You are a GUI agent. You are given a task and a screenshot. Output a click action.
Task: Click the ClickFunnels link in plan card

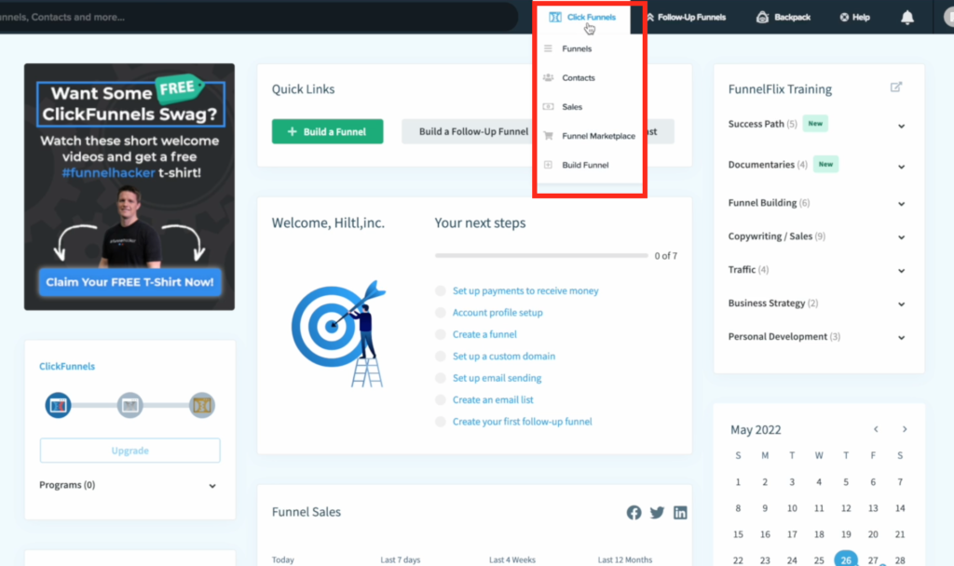pyautogui.click(x=67, y=367)
